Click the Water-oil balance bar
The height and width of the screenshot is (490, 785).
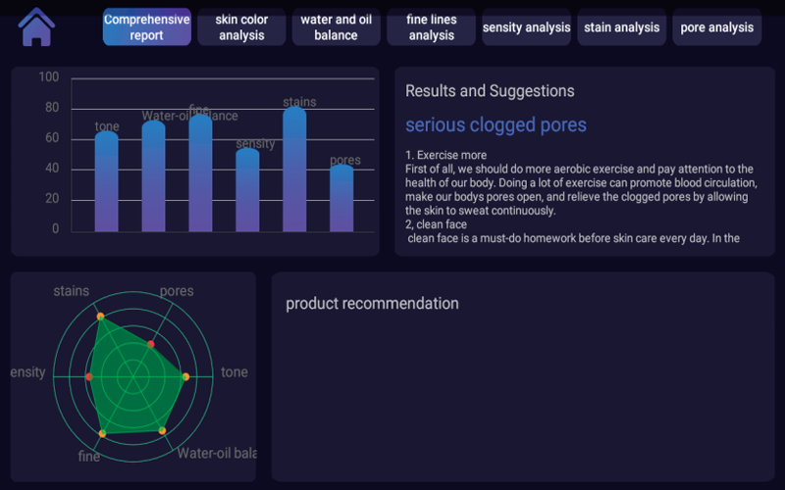pyautogui.click(x=154, y=176)
